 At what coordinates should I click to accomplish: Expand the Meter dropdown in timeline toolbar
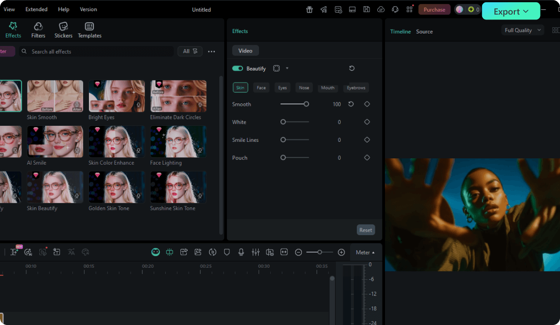point(365,252)
